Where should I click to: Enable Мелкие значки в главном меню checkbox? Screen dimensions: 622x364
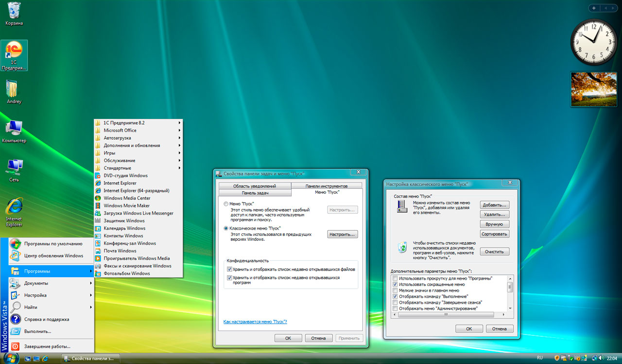click(x=395, y=290)
